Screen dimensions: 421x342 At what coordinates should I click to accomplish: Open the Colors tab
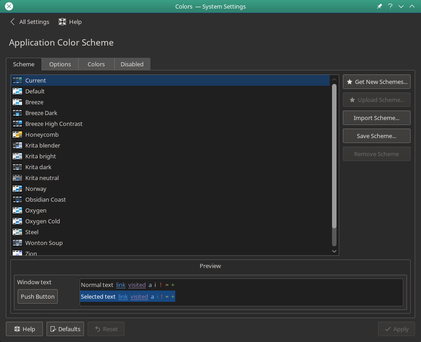[96, 64]
